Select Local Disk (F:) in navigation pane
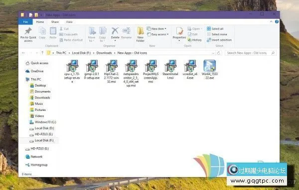Viewport: 299px width, 190px height. point(41,140)
